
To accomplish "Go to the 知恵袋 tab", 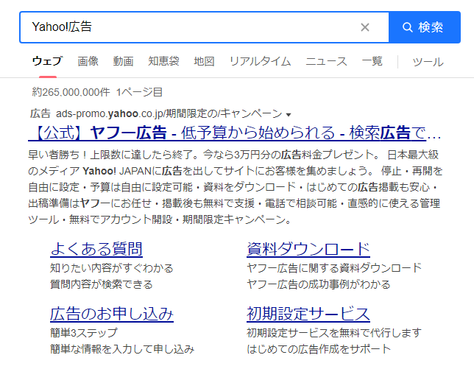I will click(163, 61).
